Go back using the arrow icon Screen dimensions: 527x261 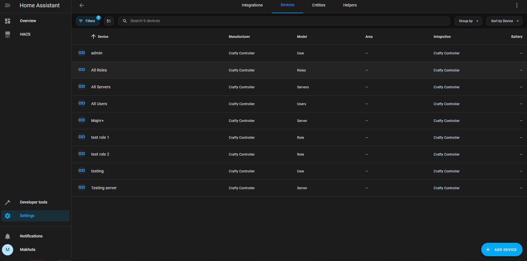tap(82, 5)
